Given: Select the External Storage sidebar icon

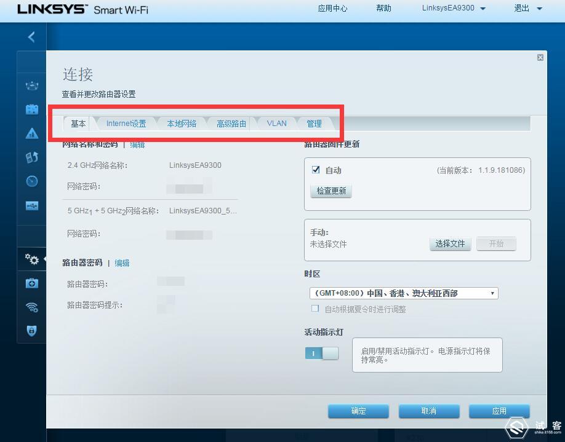Looking at the screenshot, I should pos(32,206).
